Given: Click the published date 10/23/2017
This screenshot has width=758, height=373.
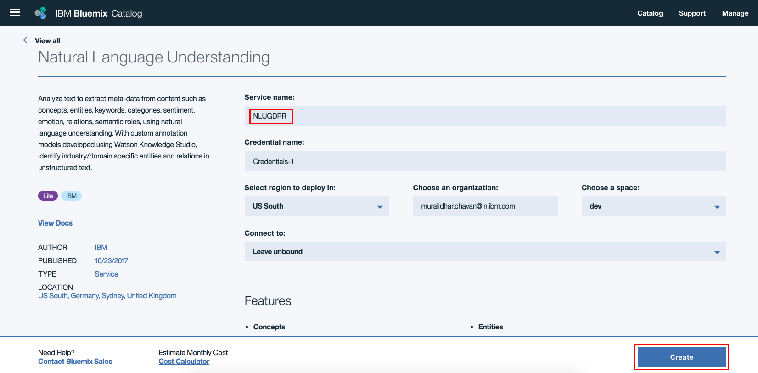Looking at the screenshot, I should click(111, 261).
